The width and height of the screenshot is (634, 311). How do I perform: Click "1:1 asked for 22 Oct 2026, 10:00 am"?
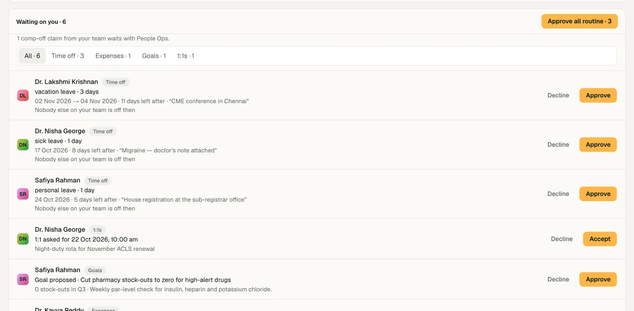86,239
